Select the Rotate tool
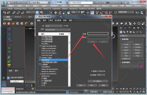 [60, 13]
